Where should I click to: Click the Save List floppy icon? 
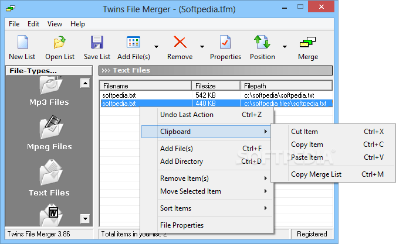coord(97,42)
